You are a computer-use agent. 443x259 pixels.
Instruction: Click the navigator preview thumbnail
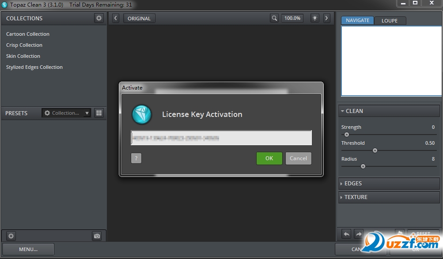[392, 61]
